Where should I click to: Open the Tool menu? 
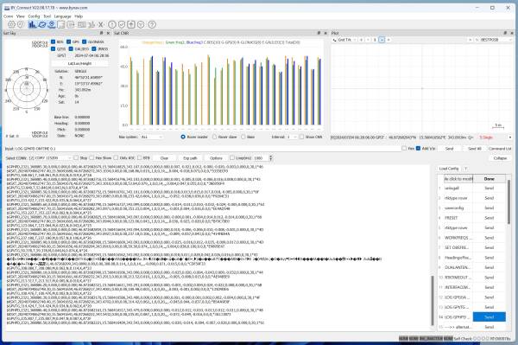[x=47, y=16]
